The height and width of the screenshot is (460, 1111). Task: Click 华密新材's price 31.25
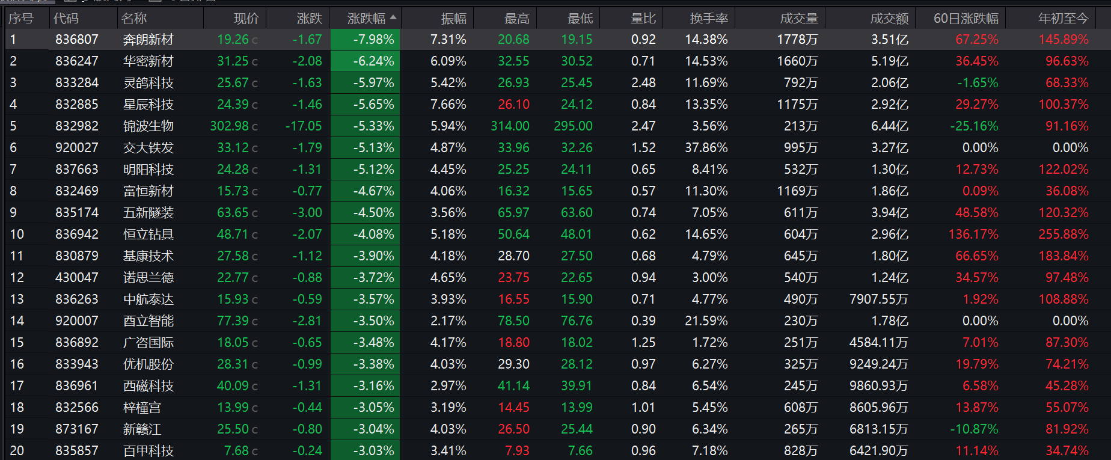(233, 61)
